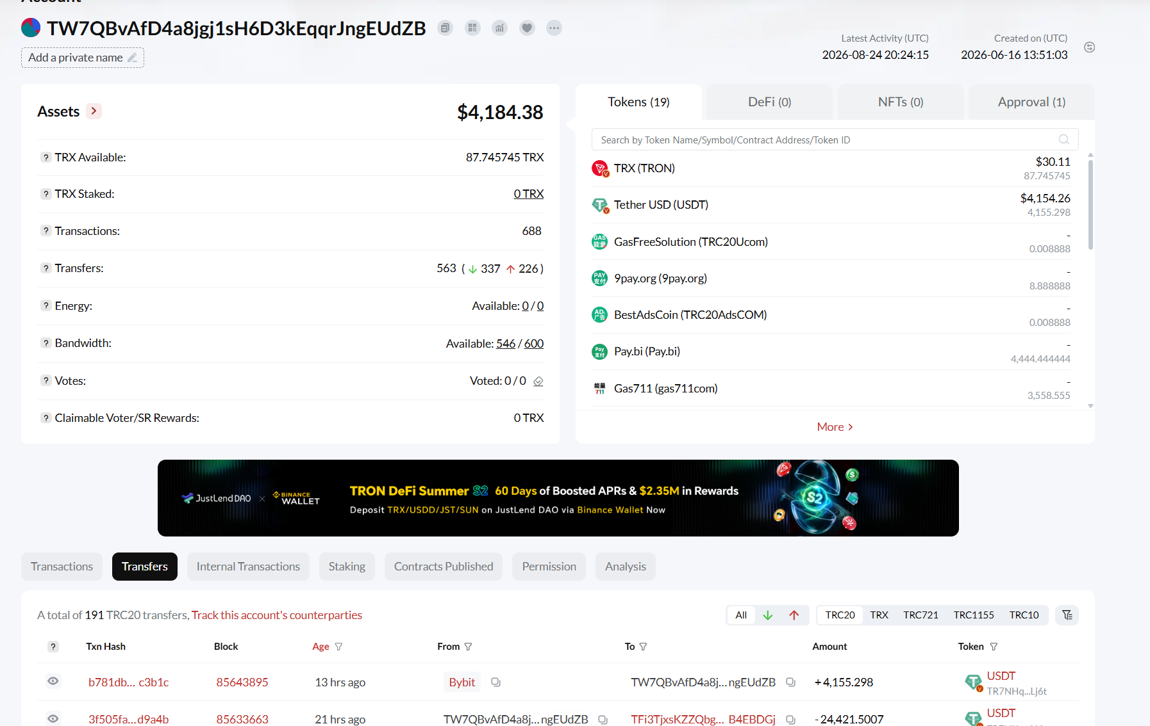Favorite this account with heart icon
Screen dimensions: 1150x726
pyautogui.click(x=527, y=28)
